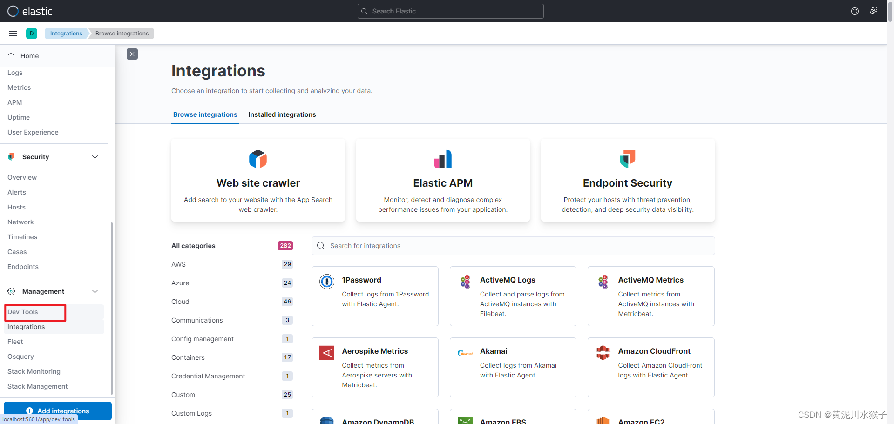The width and height of the screenshot is (894, 424).
Task: Click the sidebar vertical scrollbar
Action: (112, 308)
